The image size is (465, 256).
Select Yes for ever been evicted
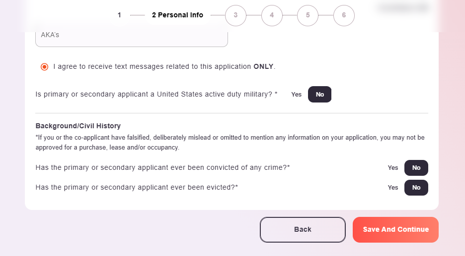393,188
